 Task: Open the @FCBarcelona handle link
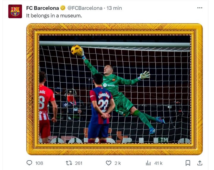(85, 8)
